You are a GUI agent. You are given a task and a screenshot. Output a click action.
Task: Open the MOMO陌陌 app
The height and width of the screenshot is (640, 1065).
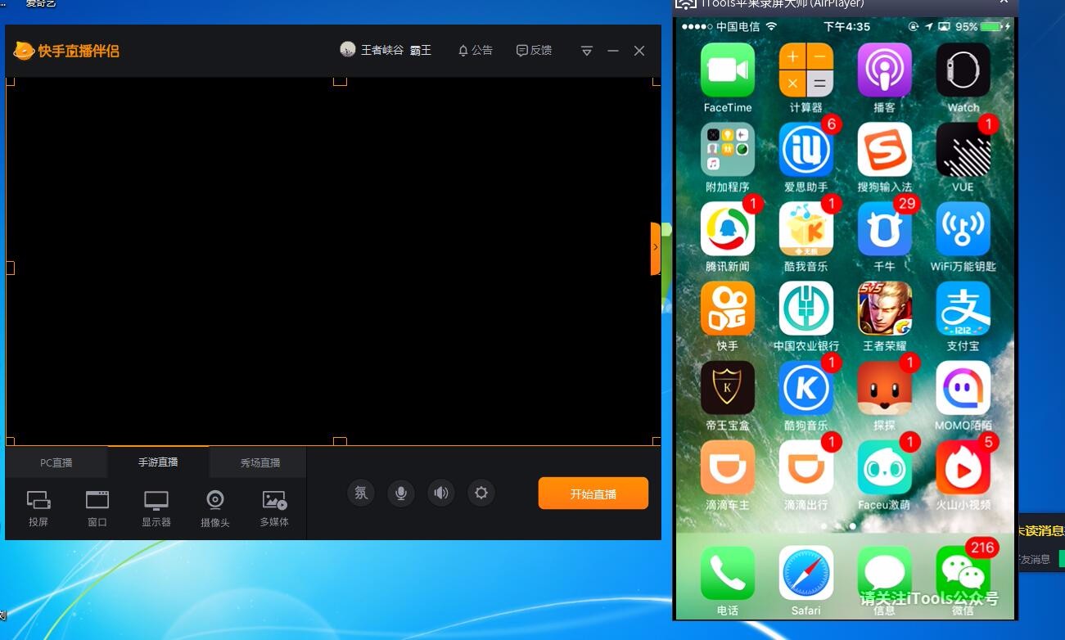[x=963, y=388]
